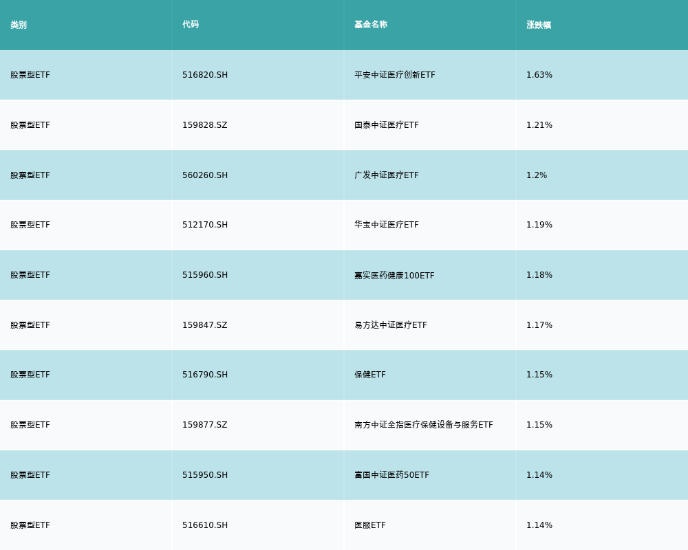Click 股票型ETF in the 515960.SH row
688x550 pixels.
(30, 275)
